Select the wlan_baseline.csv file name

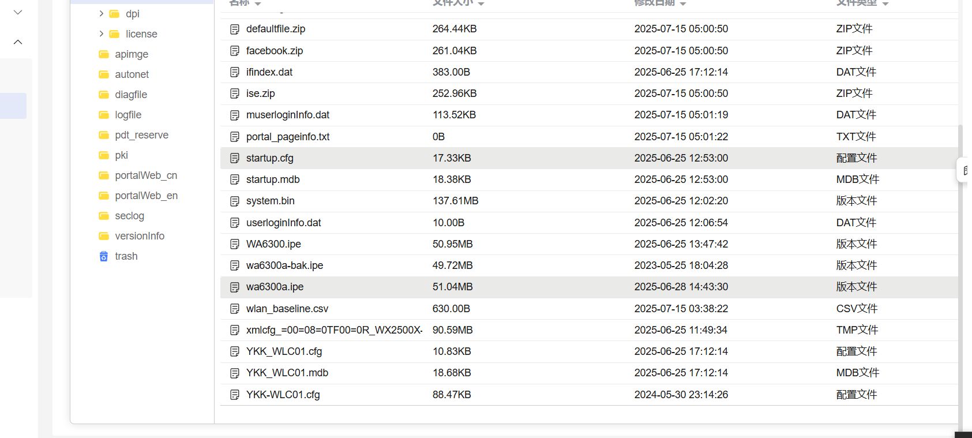pyautogui.click(x=287, y=309)
